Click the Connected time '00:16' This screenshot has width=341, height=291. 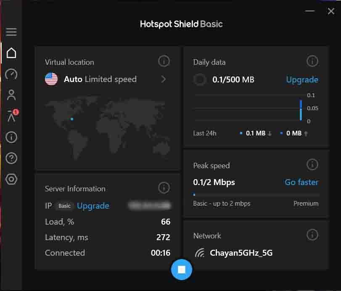pyautogui.click(x=161, y=253)
